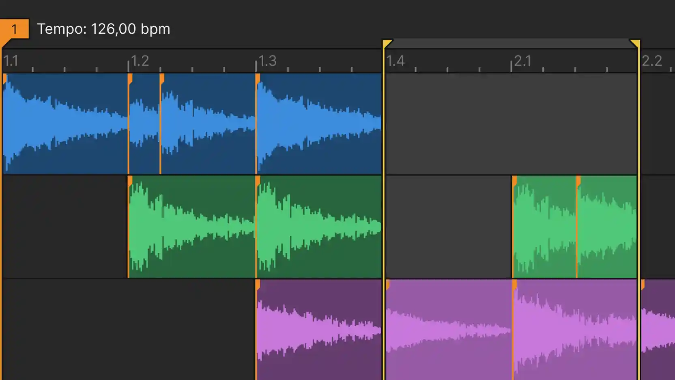Click ruler position 1.1
The width and height of the screenshot is (675, 380).
(x=11, y=61)
